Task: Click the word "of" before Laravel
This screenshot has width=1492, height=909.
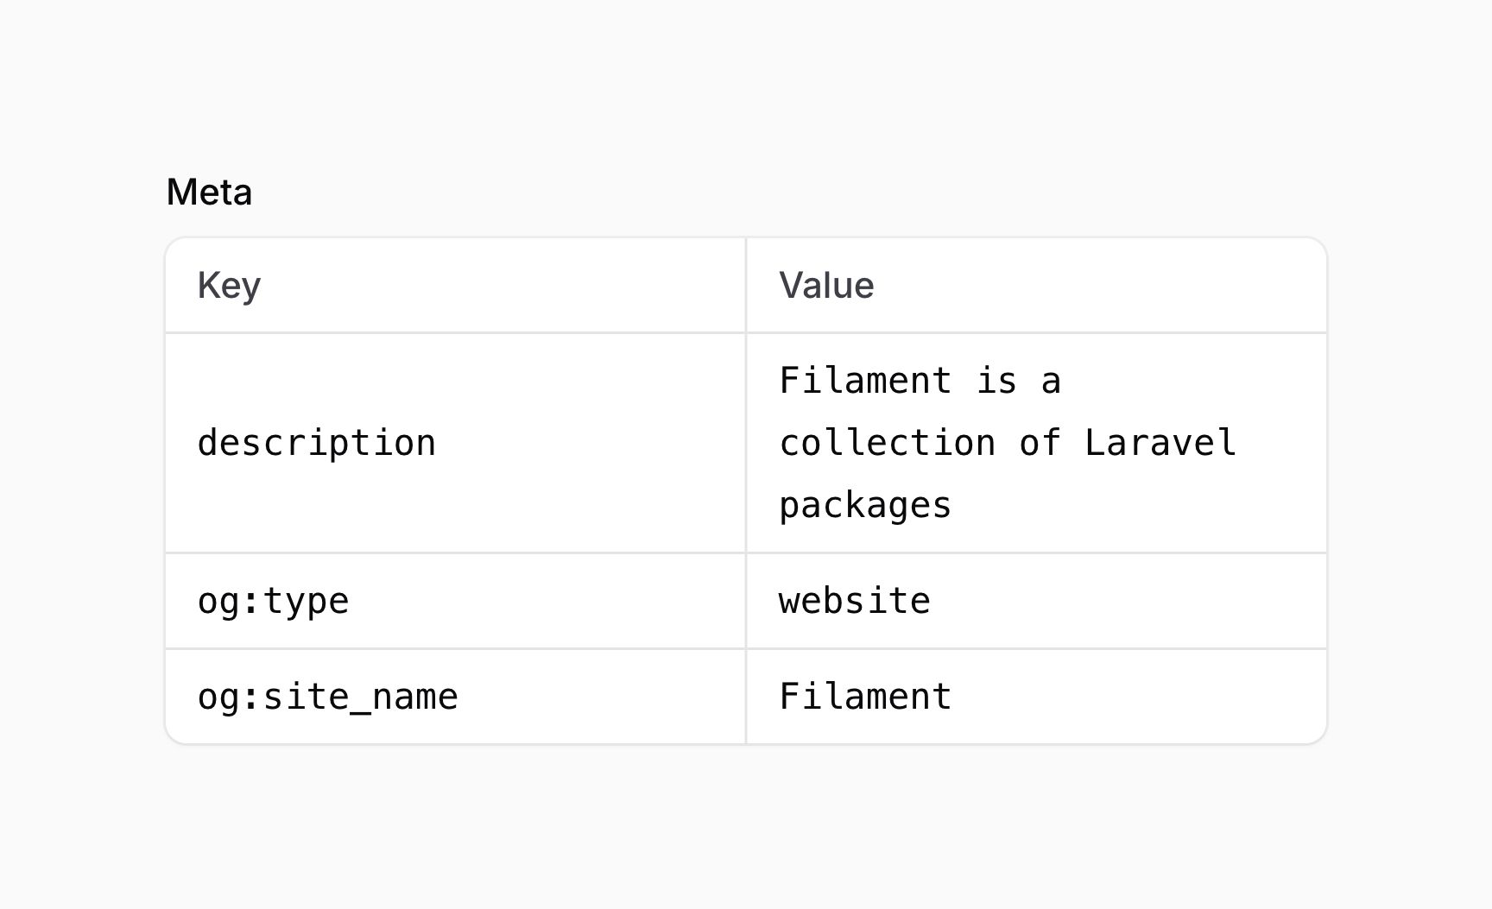Action: (x=1040, y=443)
